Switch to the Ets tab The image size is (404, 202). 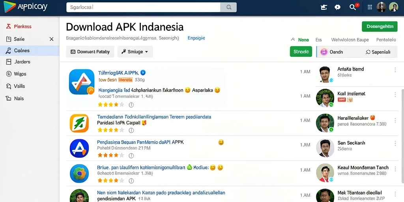click(319, 40)
